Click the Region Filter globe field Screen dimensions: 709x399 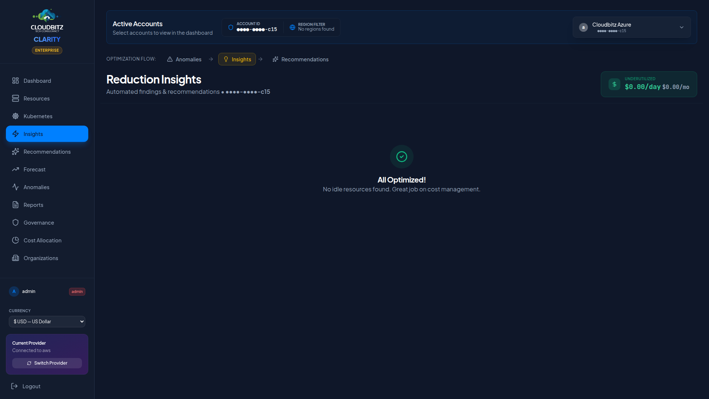[x=312, y=27]
